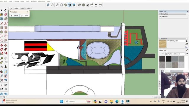Open the Windows Start menu
The width and height of the screenshot is (189, 106).
pyautogui.click(x=62, y=102)
